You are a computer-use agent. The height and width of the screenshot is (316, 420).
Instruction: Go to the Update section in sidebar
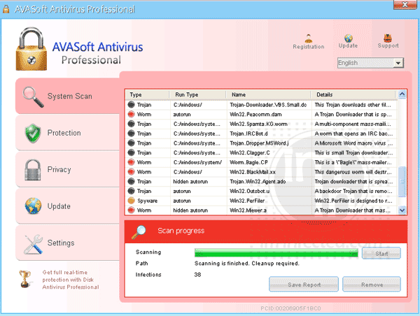67,206
